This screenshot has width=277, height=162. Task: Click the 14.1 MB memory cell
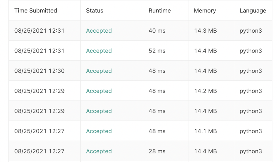[x=205, y=131]
